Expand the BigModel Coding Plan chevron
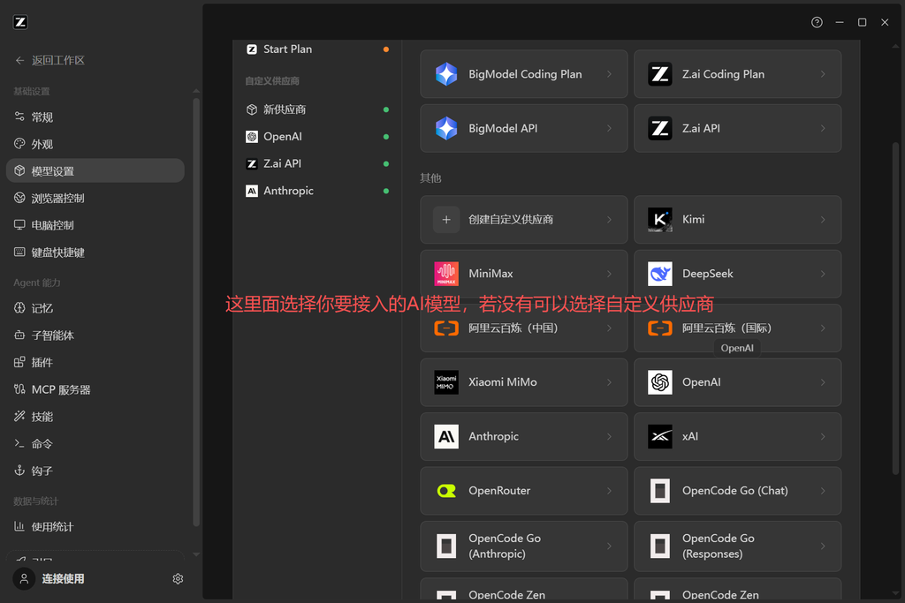This screenshot has height=603, width=905. pyautogui.click(x=609, y=74)
